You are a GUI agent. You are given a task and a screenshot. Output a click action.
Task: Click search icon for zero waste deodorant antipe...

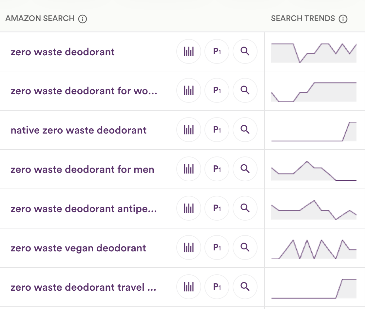pos(245,208)
